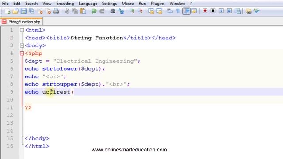Toggle show all characters pilcrow icon
The height and width of the screenshot is (159, 283).
click(x=178, y=11)
